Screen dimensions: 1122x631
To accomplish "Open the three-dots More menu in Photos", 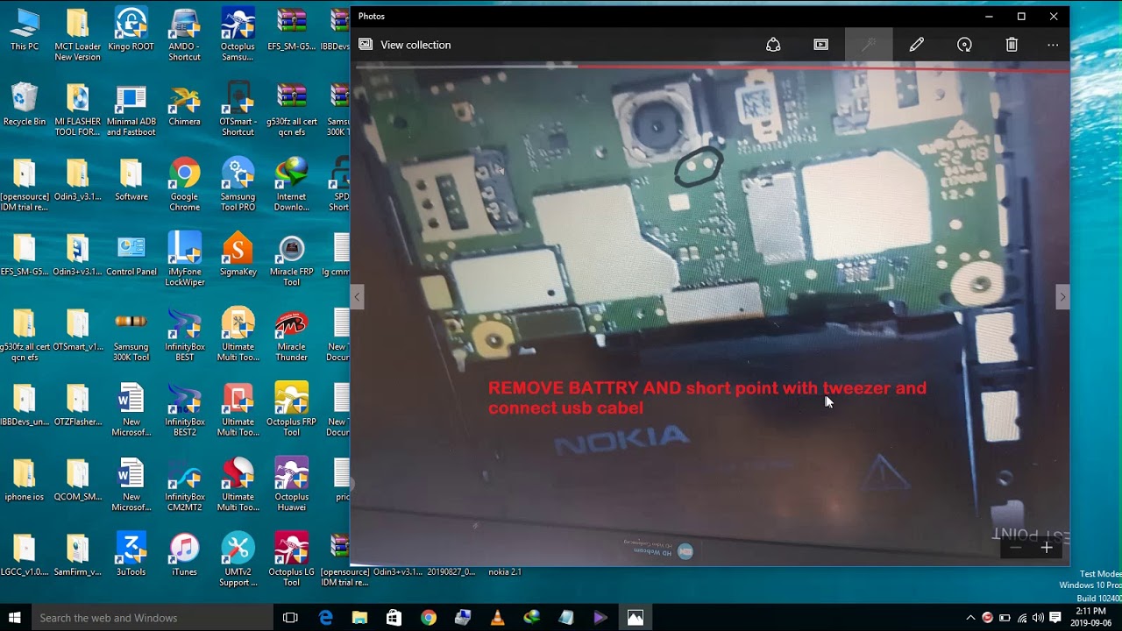I will pyautogui.click(x=1053, y=45).
